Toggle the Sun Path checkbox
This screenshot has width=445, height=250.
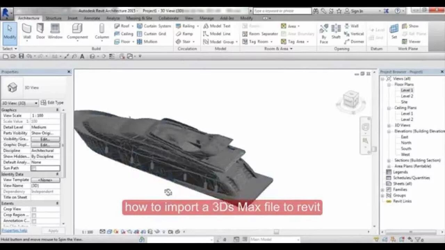click(x=34, y=168)
